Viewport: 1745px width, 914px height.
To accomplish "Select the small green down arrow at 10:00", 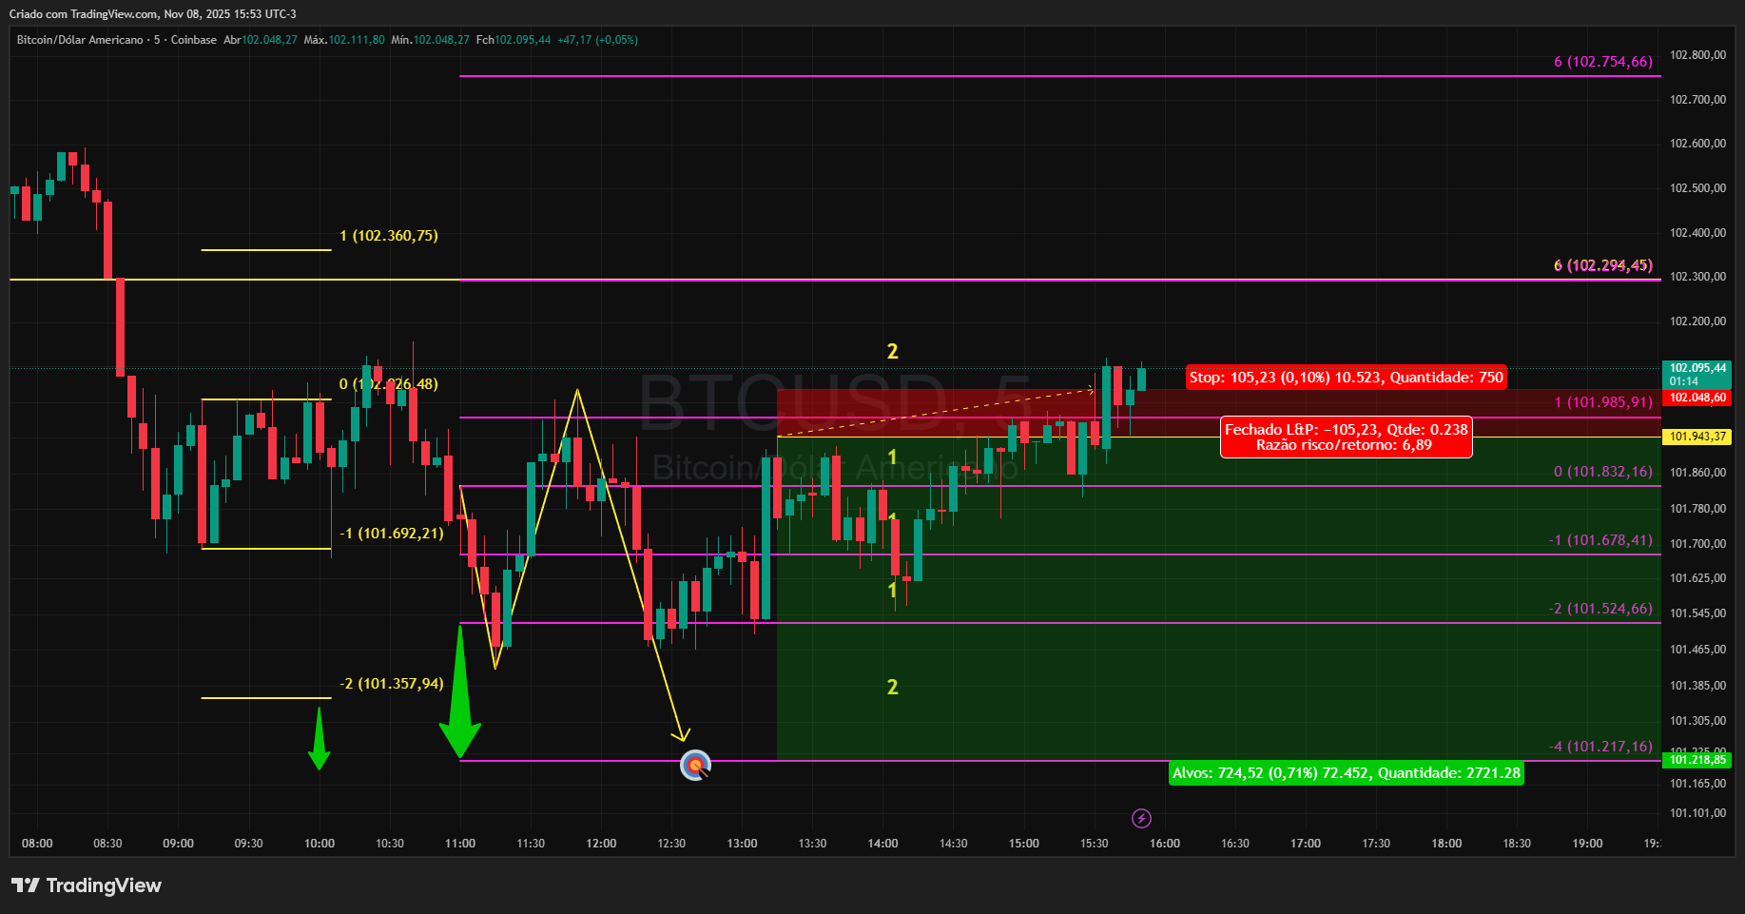I will tap(320, 739).
